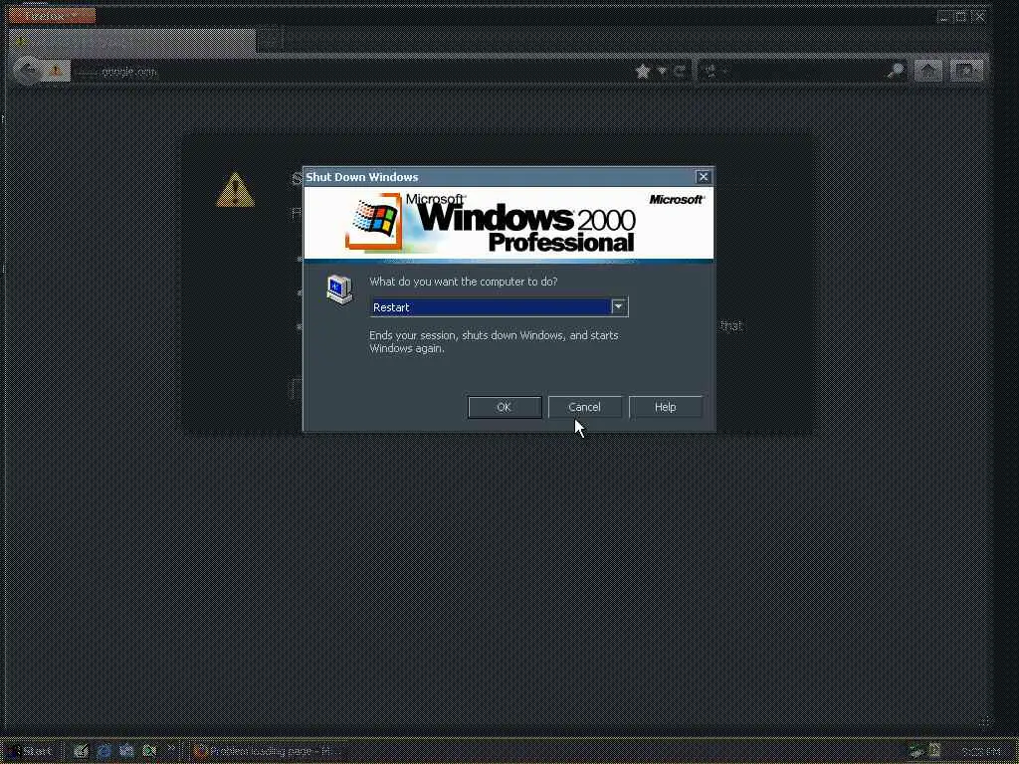The image size is (1019, 764).
Task: Click the yellow warning triangle on error page
Action: click(x=235, y=190)
